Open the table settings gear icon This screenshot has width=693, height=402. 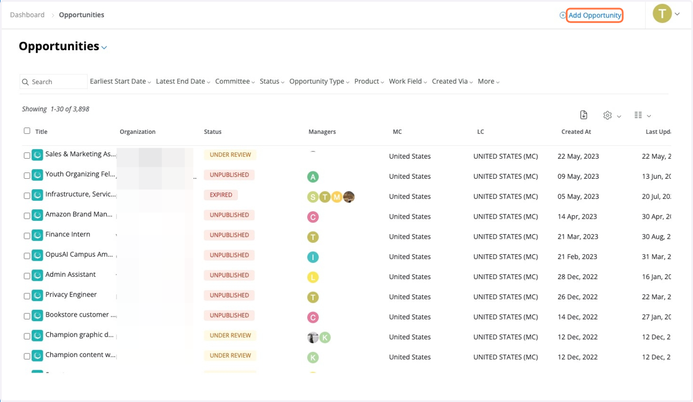(608, 115)
